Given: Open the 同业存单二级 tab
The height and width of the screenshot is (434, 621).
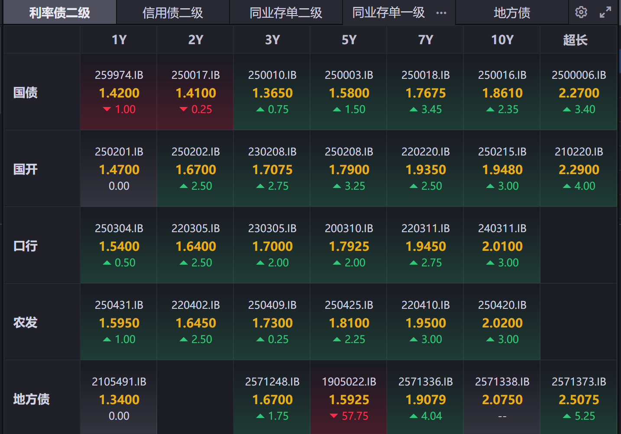Looking at the screenshot, I should click(286, 13).
